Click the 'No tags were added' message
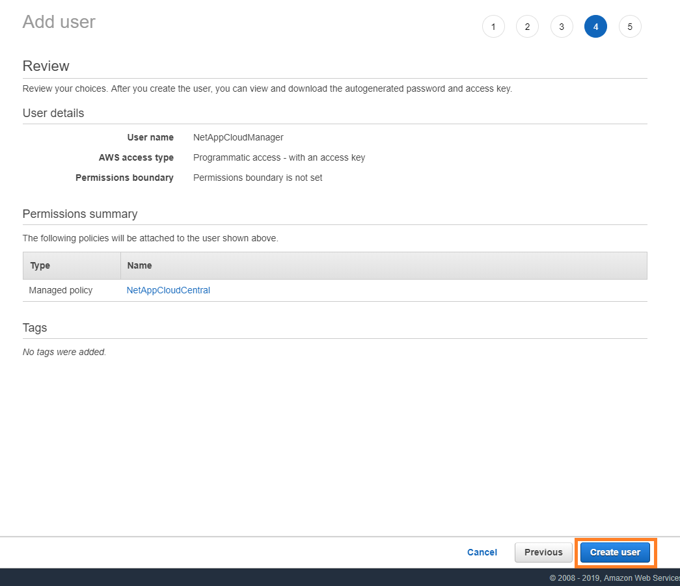This screenshot has height=586, width=680. pyautogui.click(x=64, y=352)
